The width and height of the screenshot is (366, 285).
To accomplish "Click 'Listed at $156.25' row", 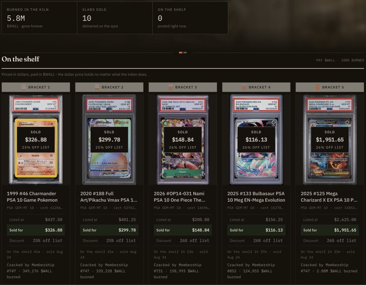I will [x=256, y=220].
